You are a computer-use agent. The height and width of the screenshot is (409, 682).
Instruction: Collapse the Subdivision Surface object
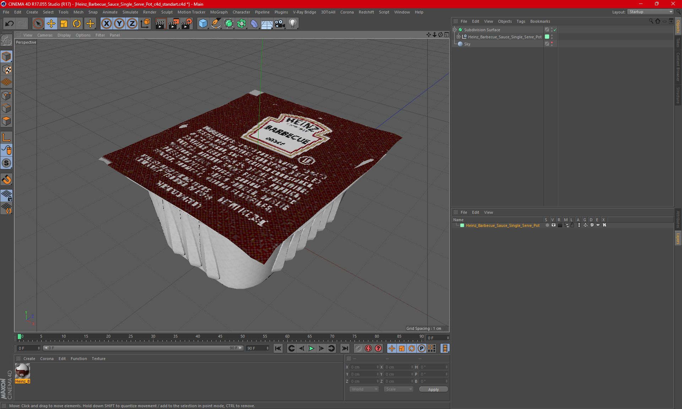[x=454, y=30]
